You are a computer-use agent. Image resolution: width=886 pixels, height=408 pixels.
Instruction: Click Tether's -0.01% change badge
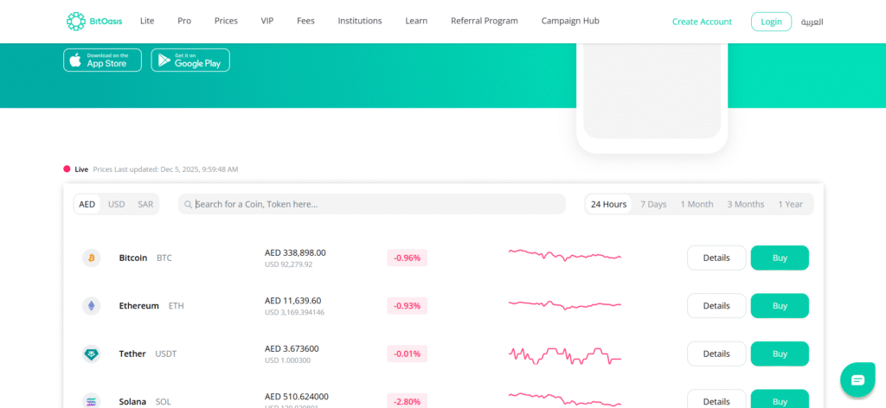tap(408, 354)
